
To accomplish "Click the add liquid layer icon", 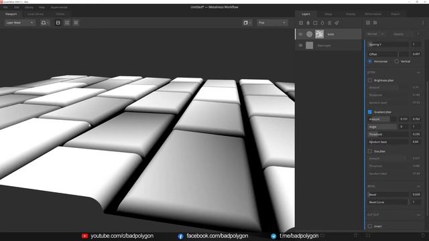I will click(322, 23).
